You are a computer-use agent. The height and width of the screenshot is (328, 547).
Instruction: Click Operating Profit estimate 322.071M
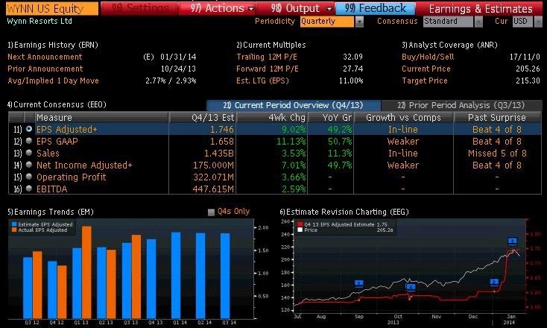point(213,177)
